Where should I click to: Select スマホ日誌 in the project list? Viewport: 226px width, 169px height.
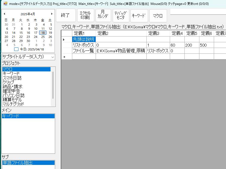point(12,78)
